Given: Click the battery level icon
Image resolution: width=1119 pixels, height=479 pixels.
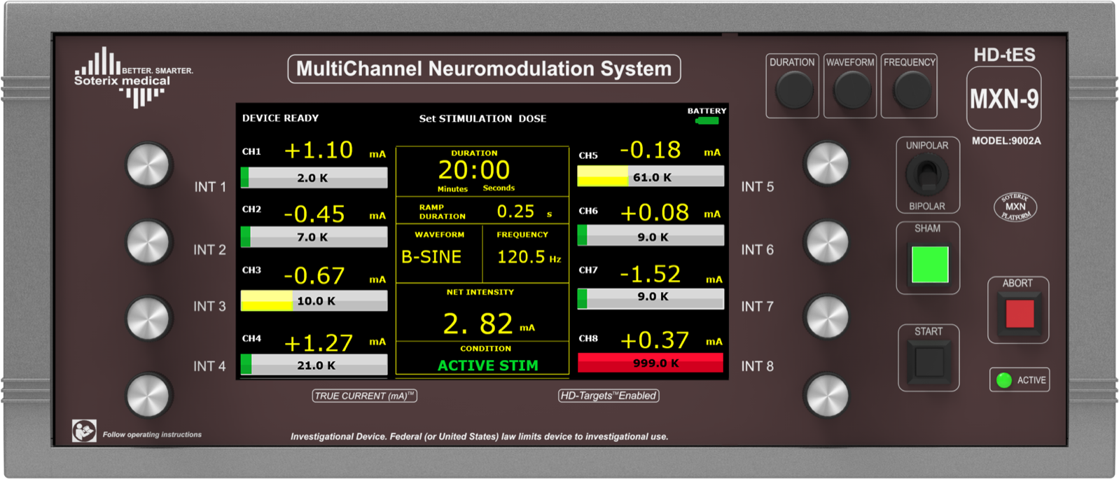Looking at the screenshot, I should tap(707, 121).
